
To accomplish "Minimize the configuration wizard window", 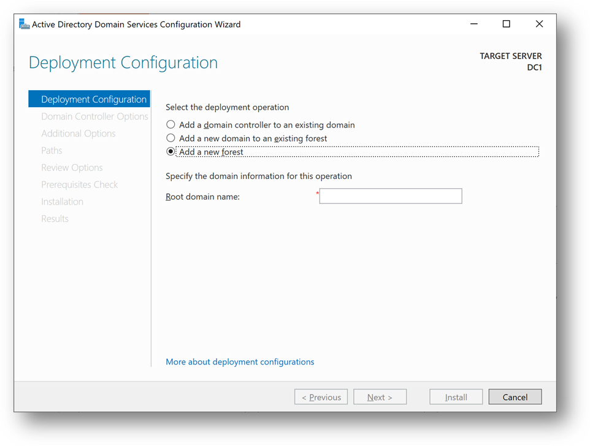I will click(474, 25).
